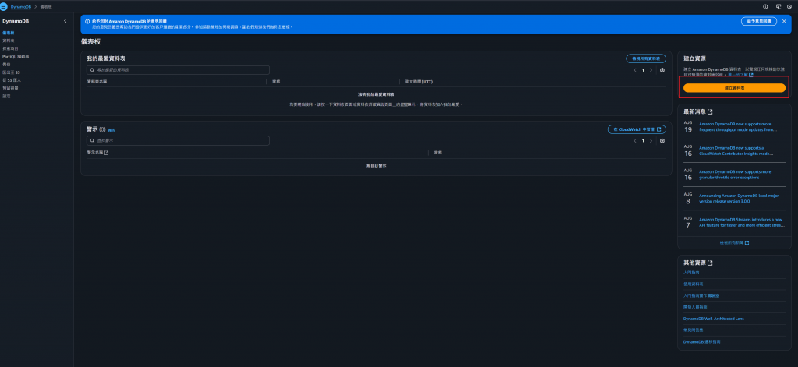Click 檢視所有資料表 button in favorites panel

pos(646,58)
